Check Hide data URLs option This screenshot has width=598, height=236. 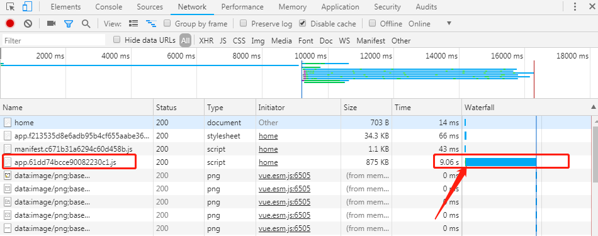[116, 40]
